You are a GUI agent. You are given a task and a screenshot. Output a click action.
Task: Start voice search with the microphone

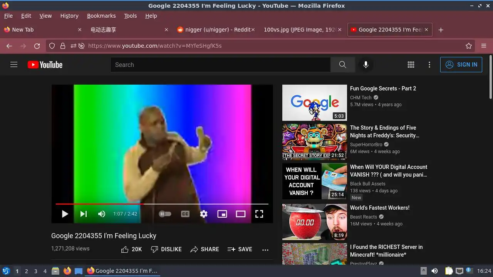[366, 65]
